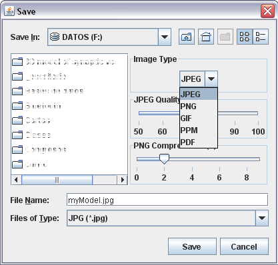Select the Bluetooth folder icon
The height and width of the screenshot is (265, 278).
click(17, 106)
